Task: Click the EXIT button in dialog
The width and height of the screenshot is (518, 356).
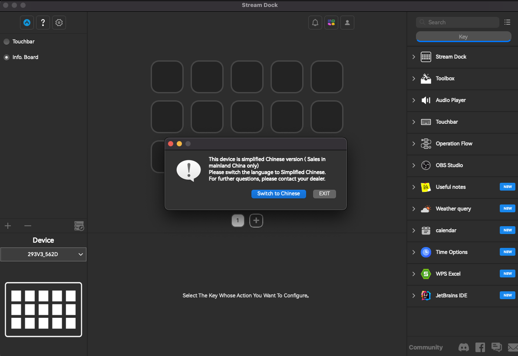Action: click(324, 194)
